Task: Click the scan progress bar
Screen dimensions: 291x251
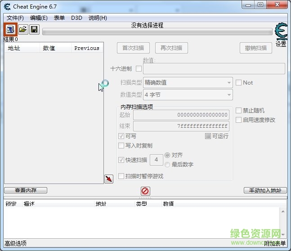Action: point(157,31)
